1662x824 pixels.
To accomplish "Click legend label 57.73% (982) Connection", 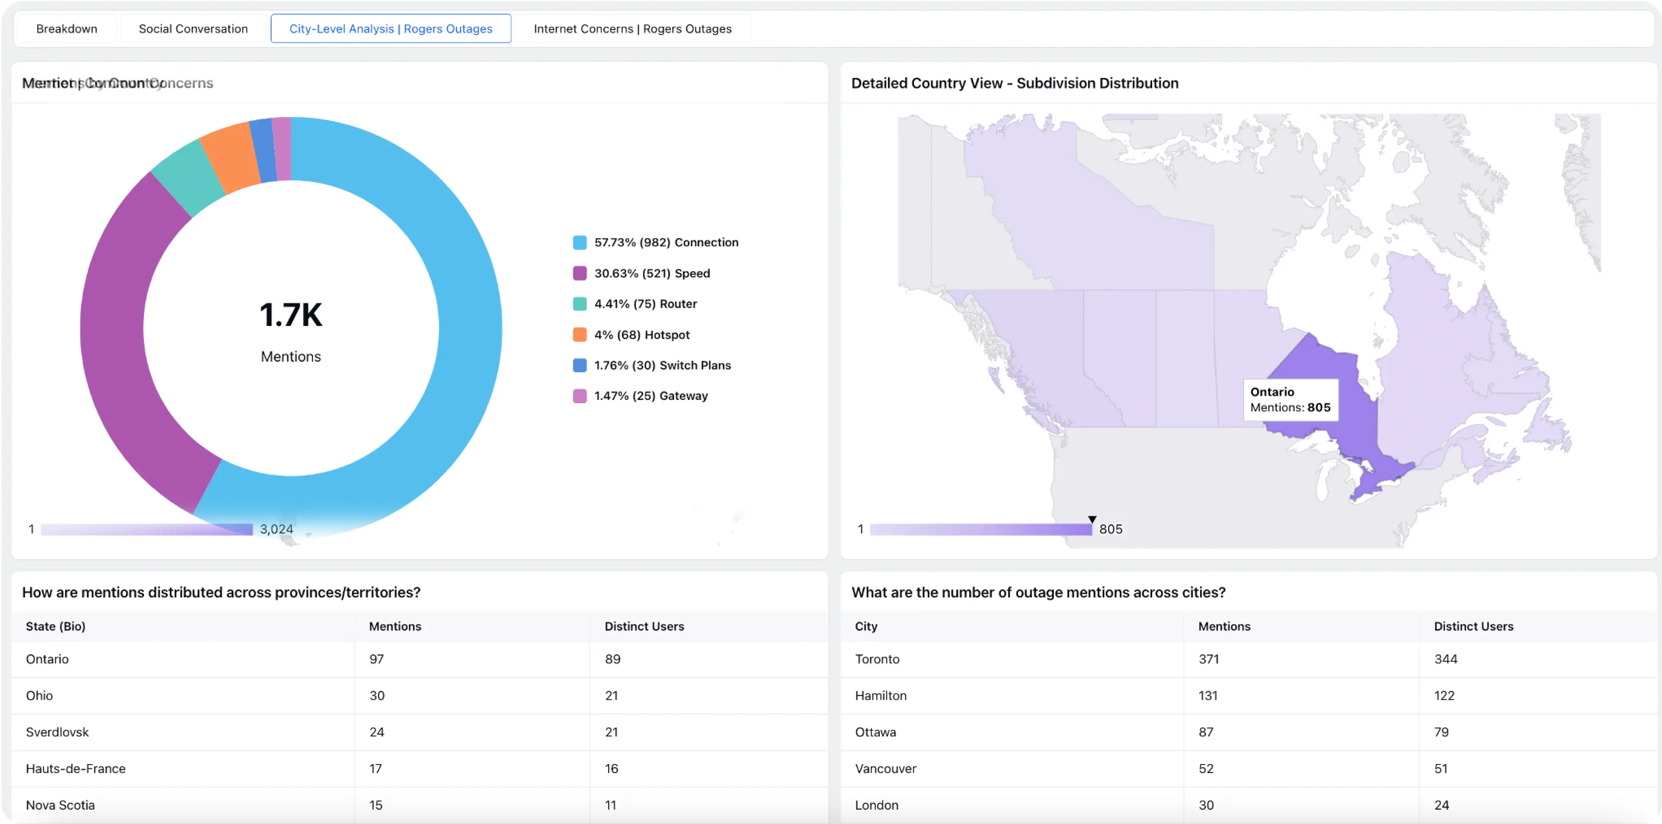I will click(x=666, y=242).
